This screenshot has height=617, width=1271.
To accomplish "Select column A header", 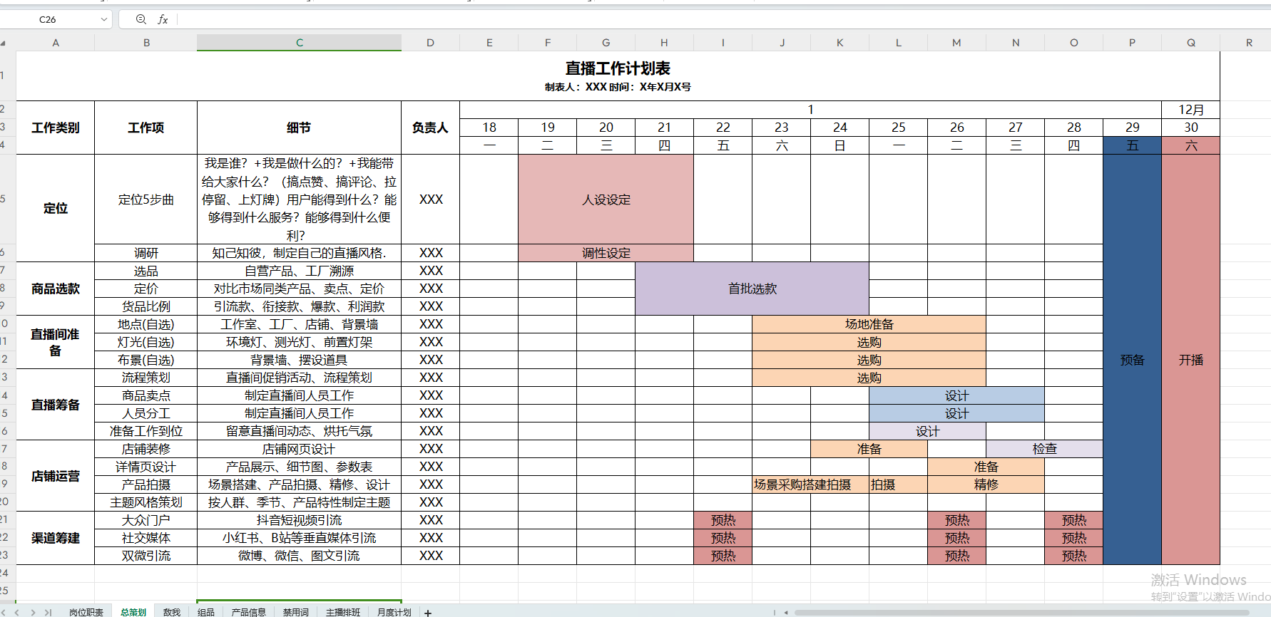I will pos(56,43).
